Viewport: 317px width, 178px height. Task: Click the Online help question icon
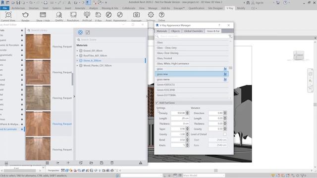point(161,15)
